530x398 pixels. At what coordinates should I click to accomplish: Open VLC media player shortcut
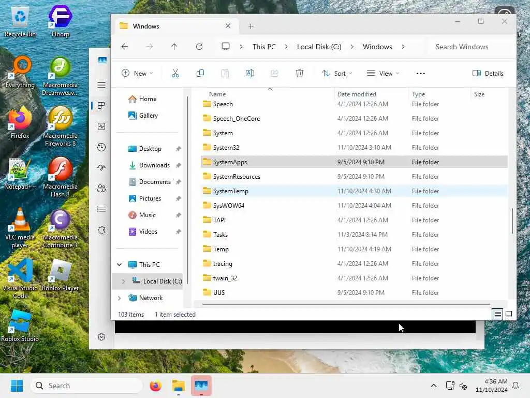point(20,229)
